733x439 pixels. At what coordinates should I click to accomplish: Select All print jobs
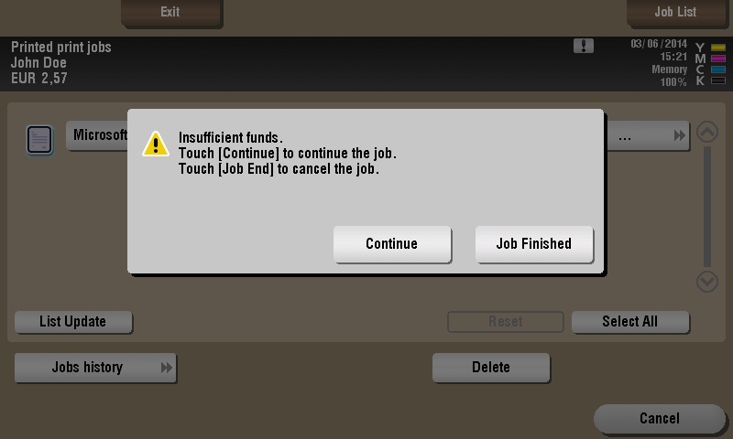pos(630,322)
